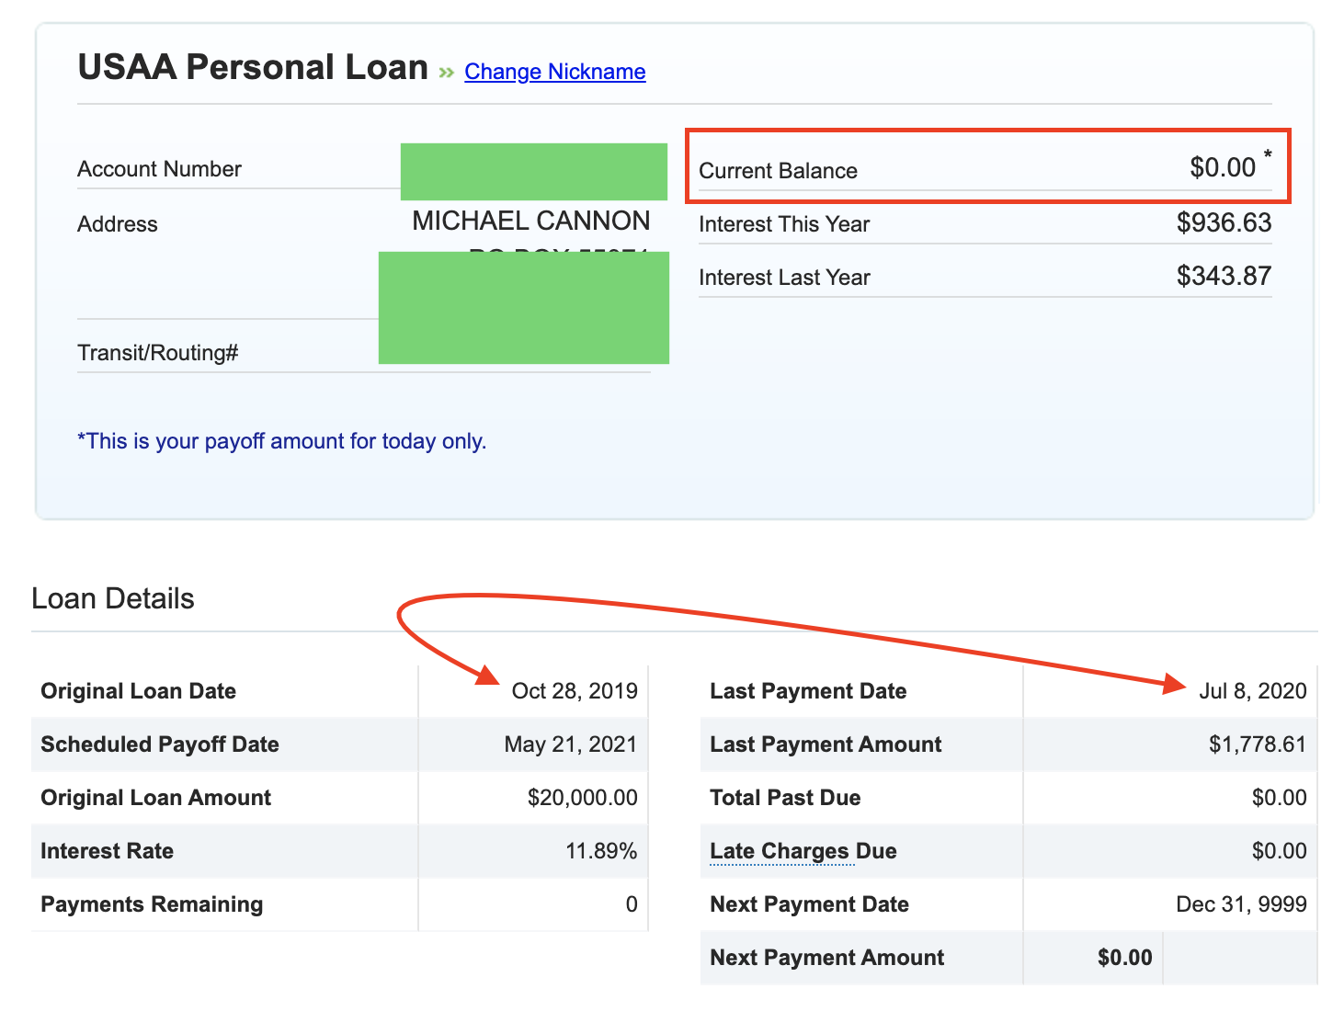Screen dimensions: 1344x1011
Task: Click the Address label
Action: pyautogui.click(x=118, y=224)
